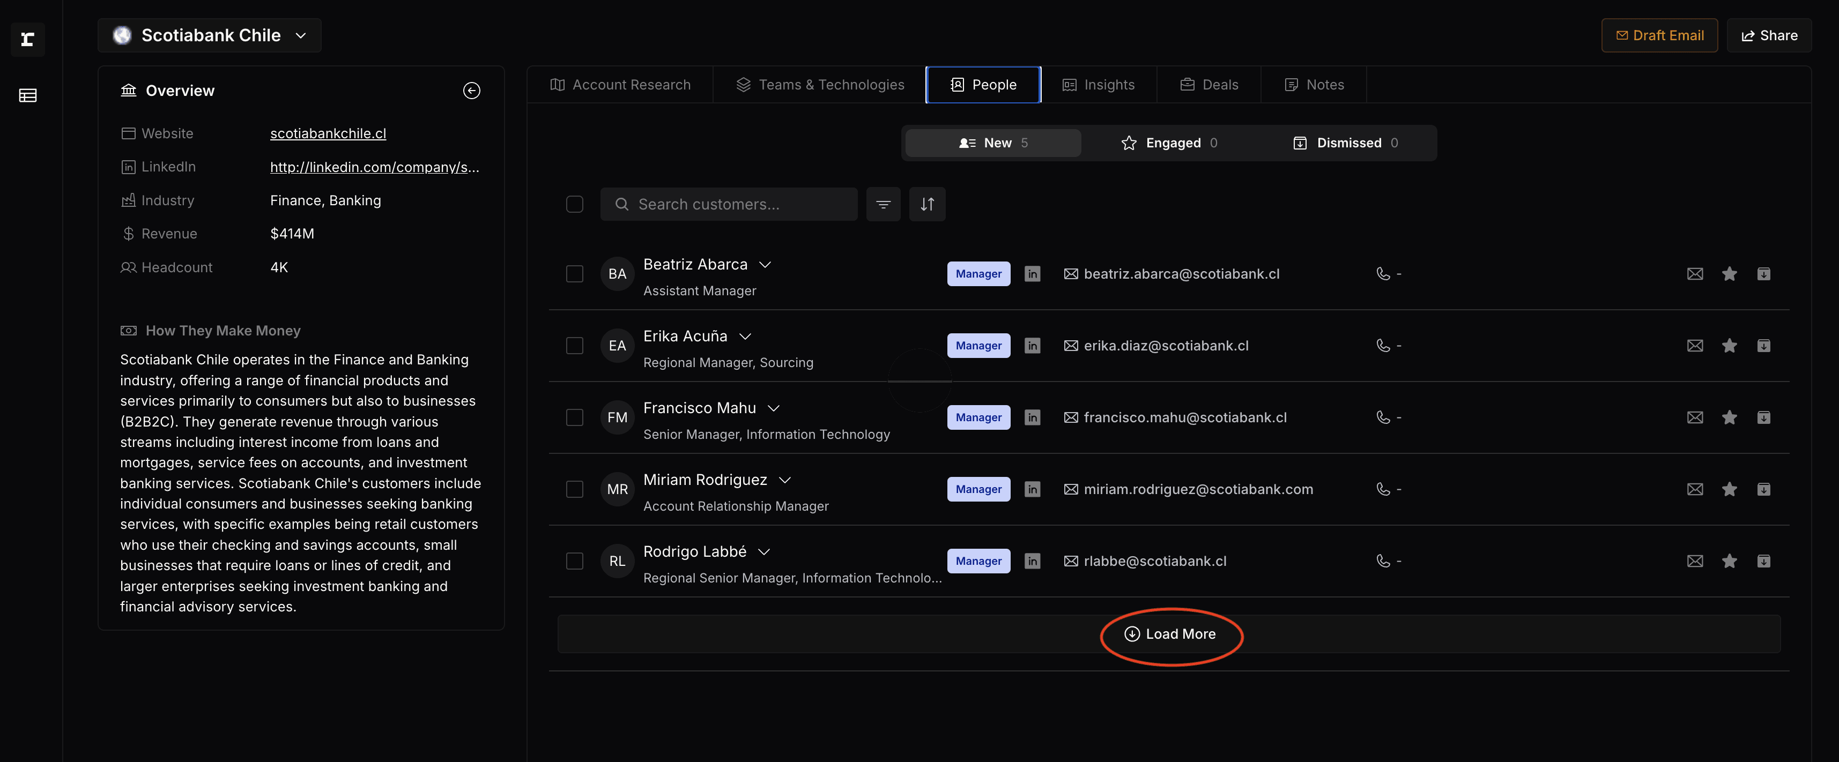The height and width of the screenshot is (762, 1839).
Task: Expand Erika Acuña's details chevron
Action: [x=745, y=336]
